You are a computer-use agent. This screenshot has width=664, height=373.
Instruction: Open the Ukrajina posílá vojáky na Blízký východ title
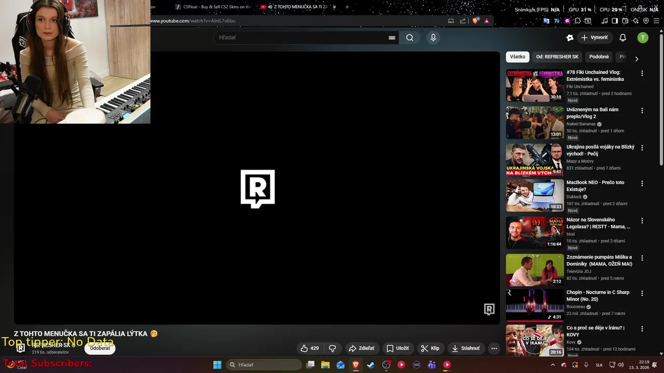[600, 150]
